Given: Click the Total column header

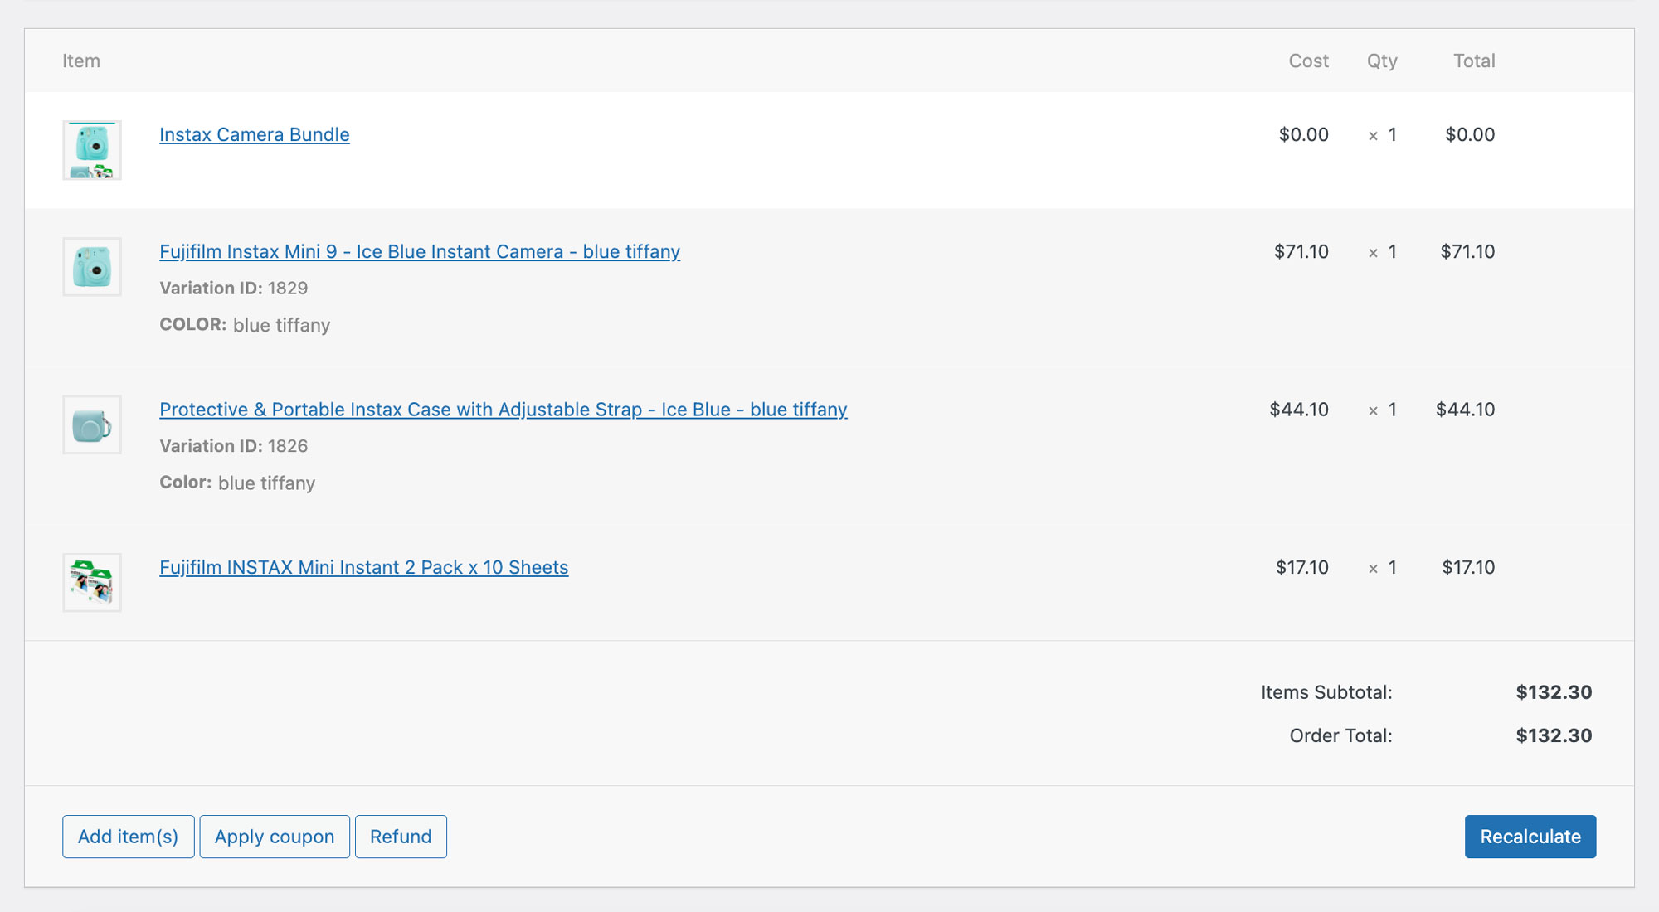Looking at the screenshot, I should 1474,61.
